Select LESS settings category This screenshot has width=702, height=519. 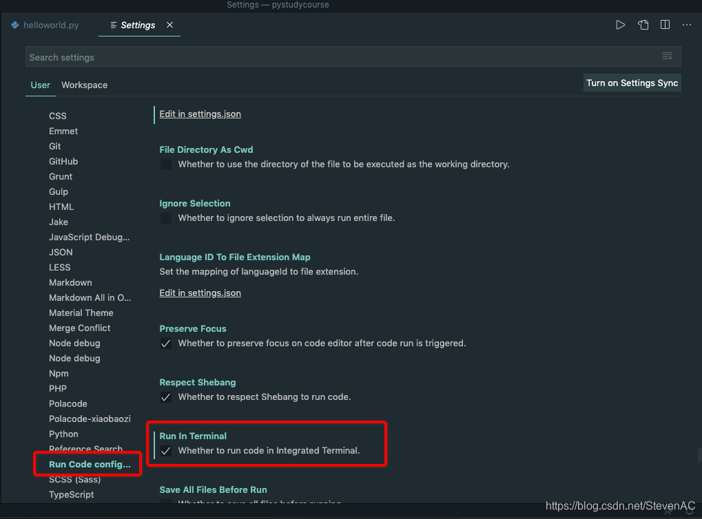pyautogui.click(x=59, y=268)
